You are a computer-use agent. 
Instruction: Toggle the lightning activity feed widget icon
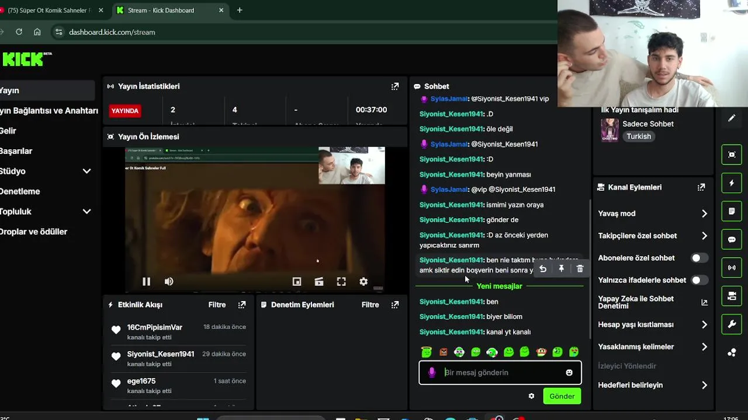pyautogui.click(x=732, y=183)
